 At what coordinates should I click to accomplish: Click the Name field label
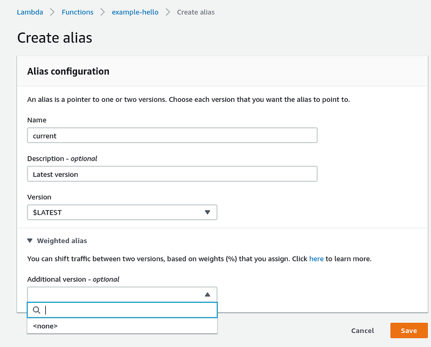(x=37, y=120)
